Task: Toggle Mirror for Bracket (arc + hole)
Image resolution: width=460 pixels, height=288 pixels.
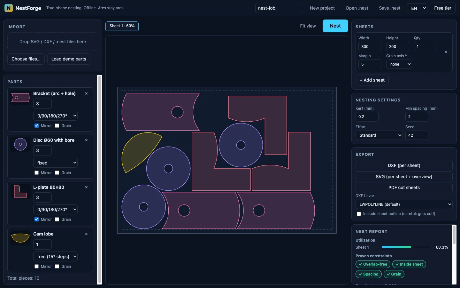Action: pyautogui.click(x=36, y=126)
